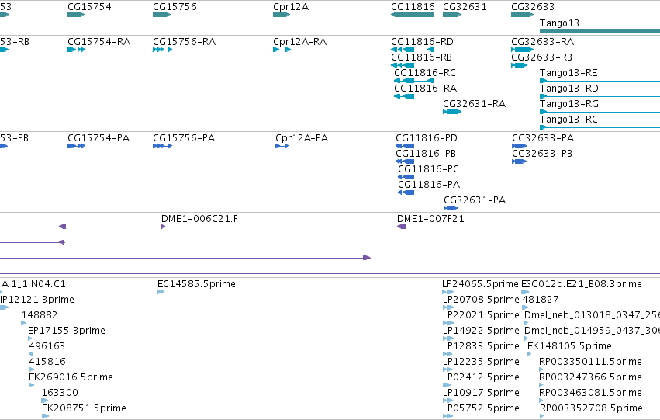660x420 pixels.
Task: Click the 415816 feature label
Action: coord(47,362)
